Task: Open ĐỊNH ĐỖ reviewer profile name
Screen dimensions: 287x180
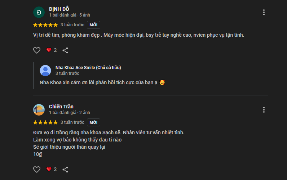Action: tap(59, 9)
